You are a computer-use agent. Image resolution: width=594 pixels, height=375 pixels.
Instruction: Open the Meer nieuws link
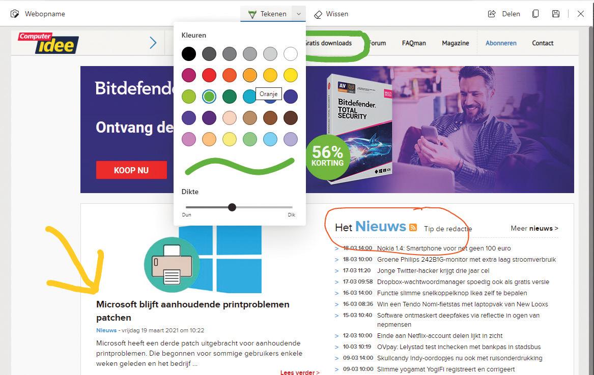point(534,228)
